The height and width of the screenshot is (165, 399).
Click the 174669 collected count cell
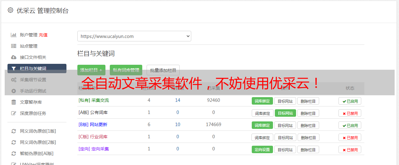click(x=213, y=125)
